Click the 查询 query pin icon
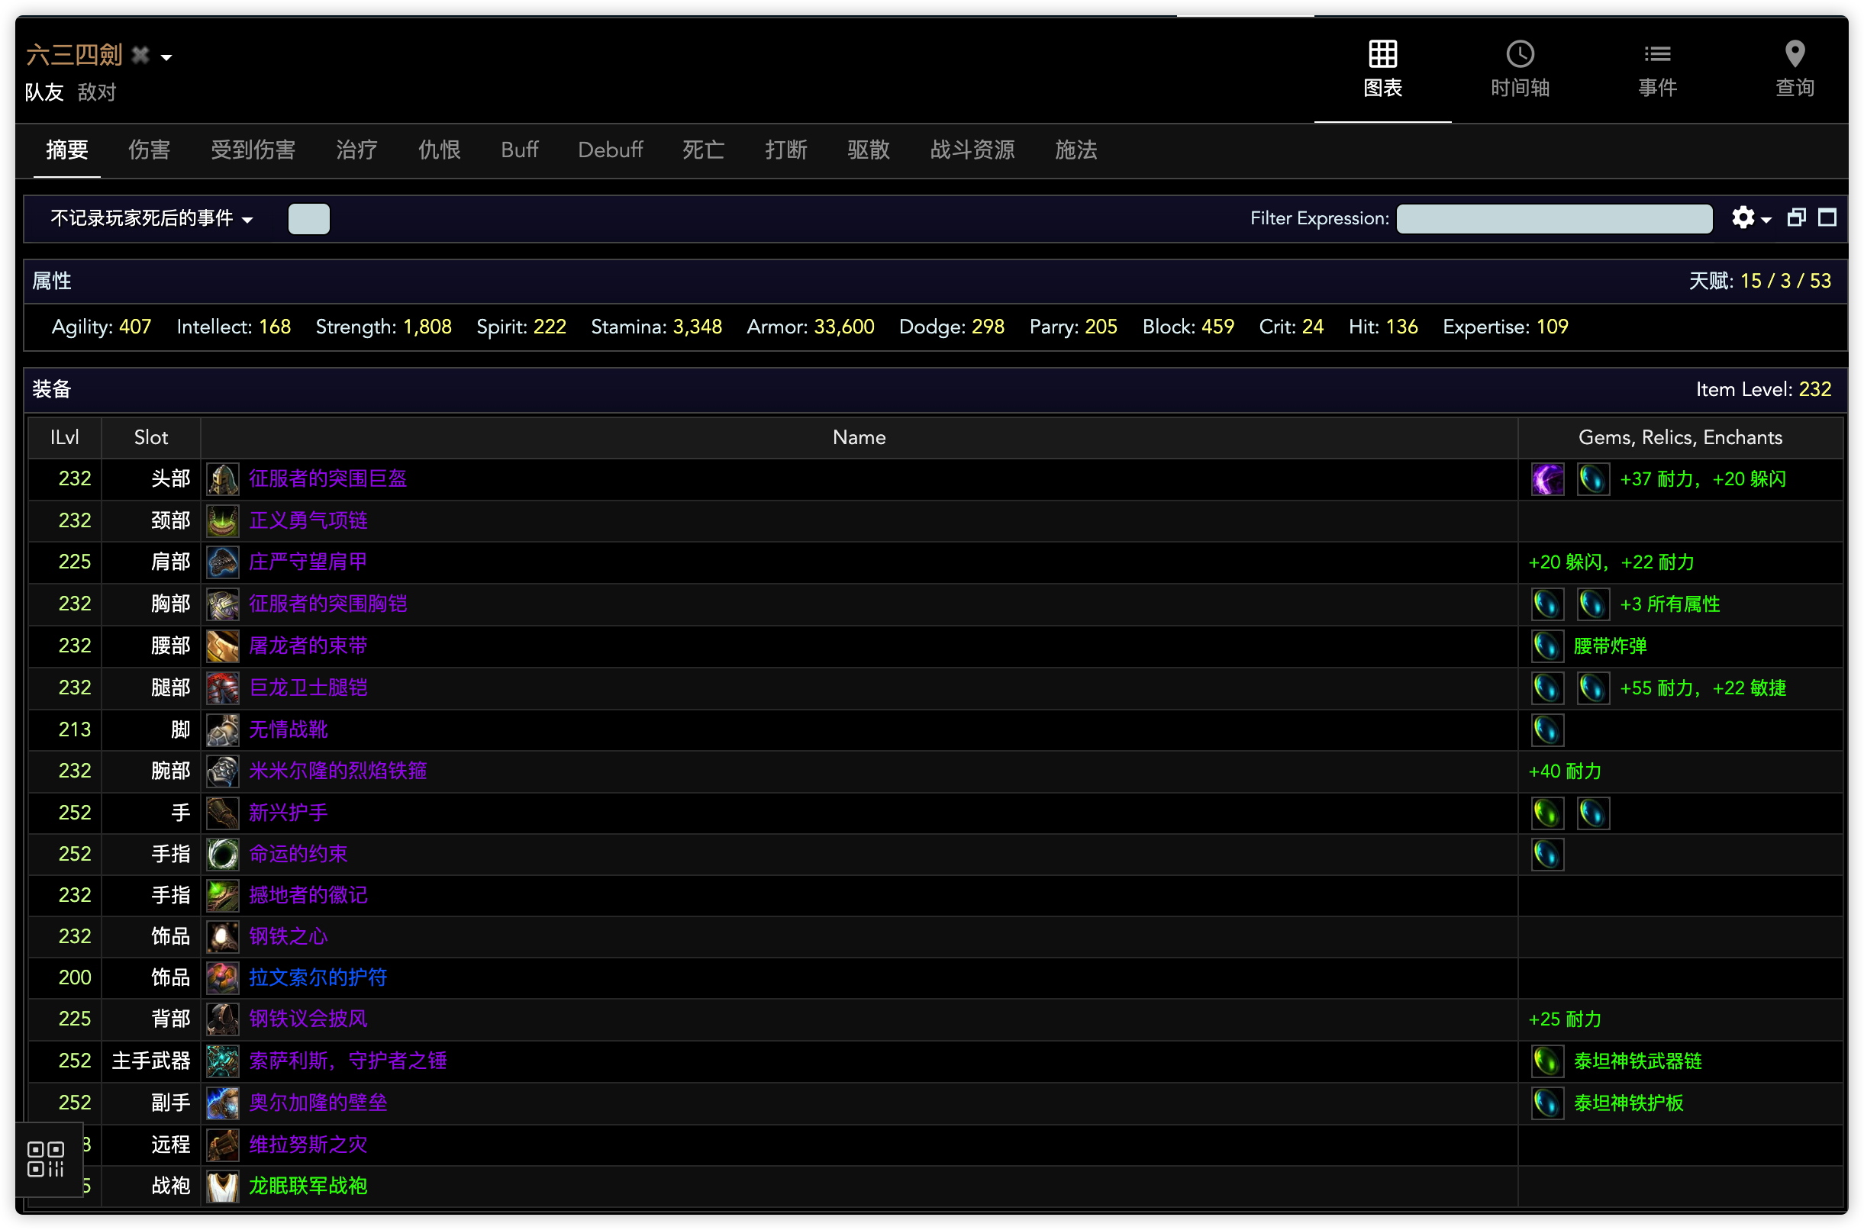 [x=1795, y=54]
